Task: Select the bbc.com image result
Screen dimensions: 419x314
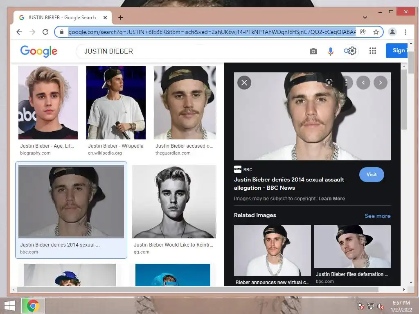Action: [x=71, y=201]
